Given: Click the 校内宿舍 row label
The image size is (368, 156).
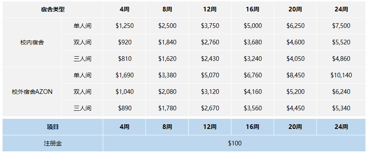Looking at the screenshot, I should click(x=32, y=42).
